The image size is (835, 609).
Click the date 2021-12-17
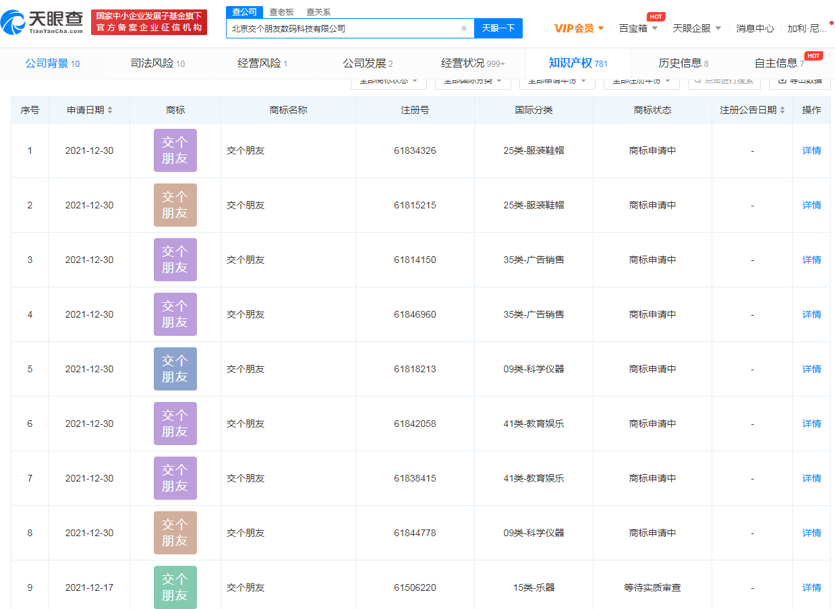click(89, 587)
